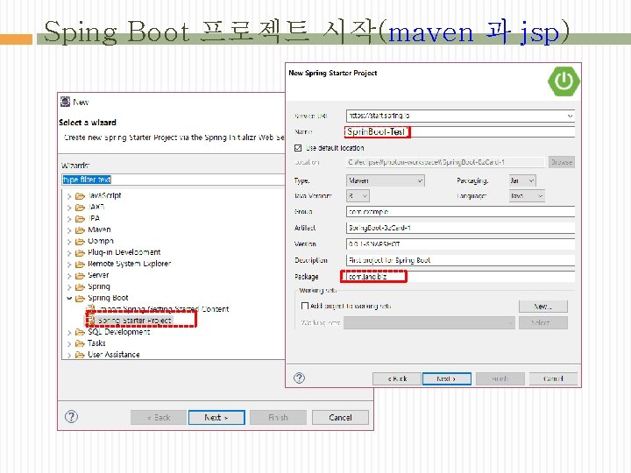This screenshot has height=473, width=631.
Task: Collapse the Spring Boot tree node
Action: 69,299
